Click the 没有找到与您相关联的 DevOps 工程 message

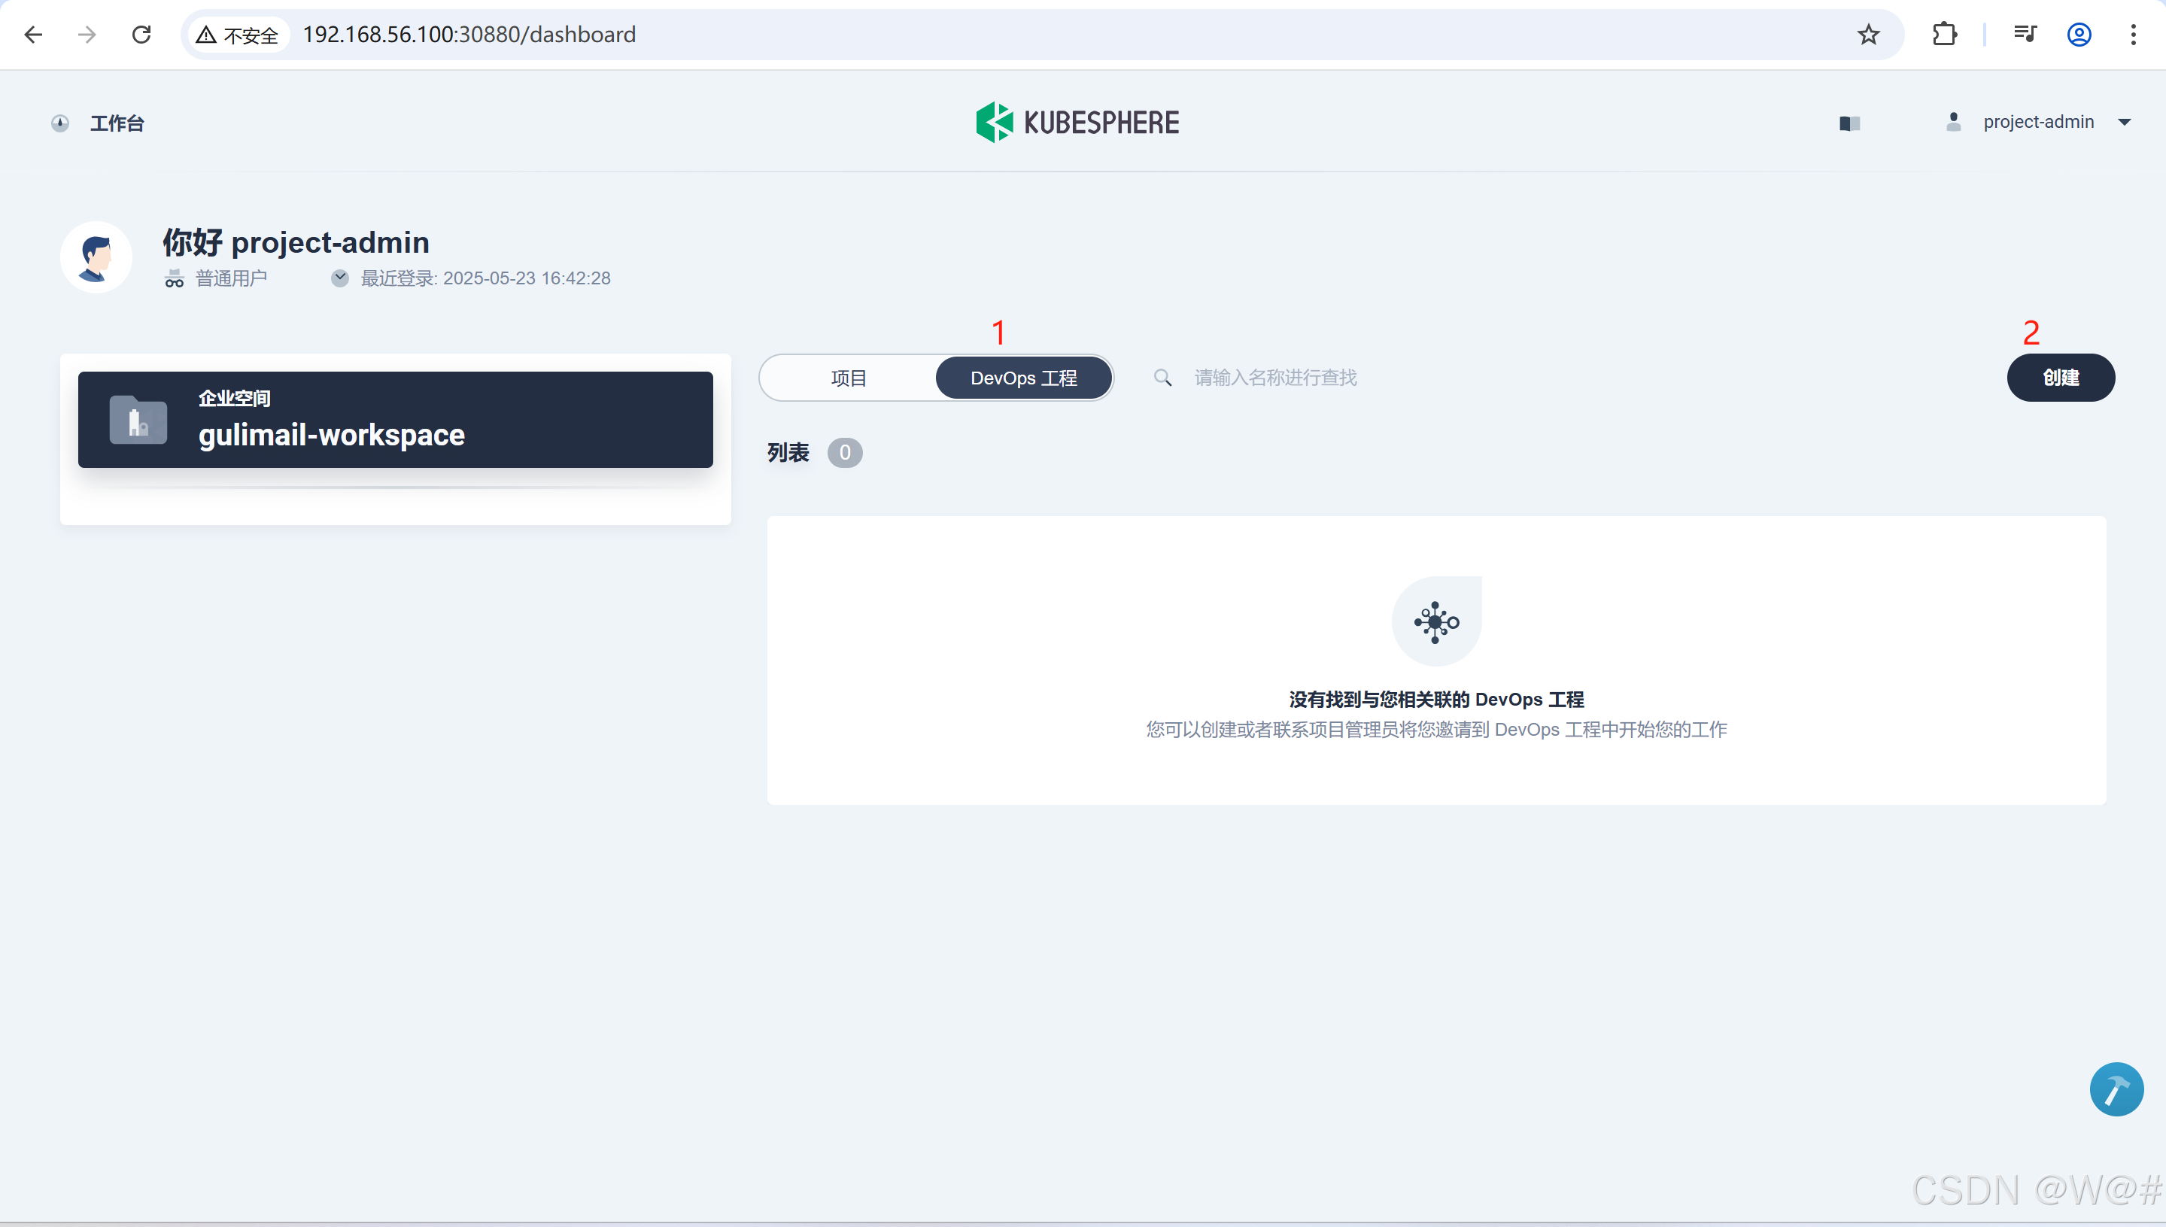(x=1436, y=700)
